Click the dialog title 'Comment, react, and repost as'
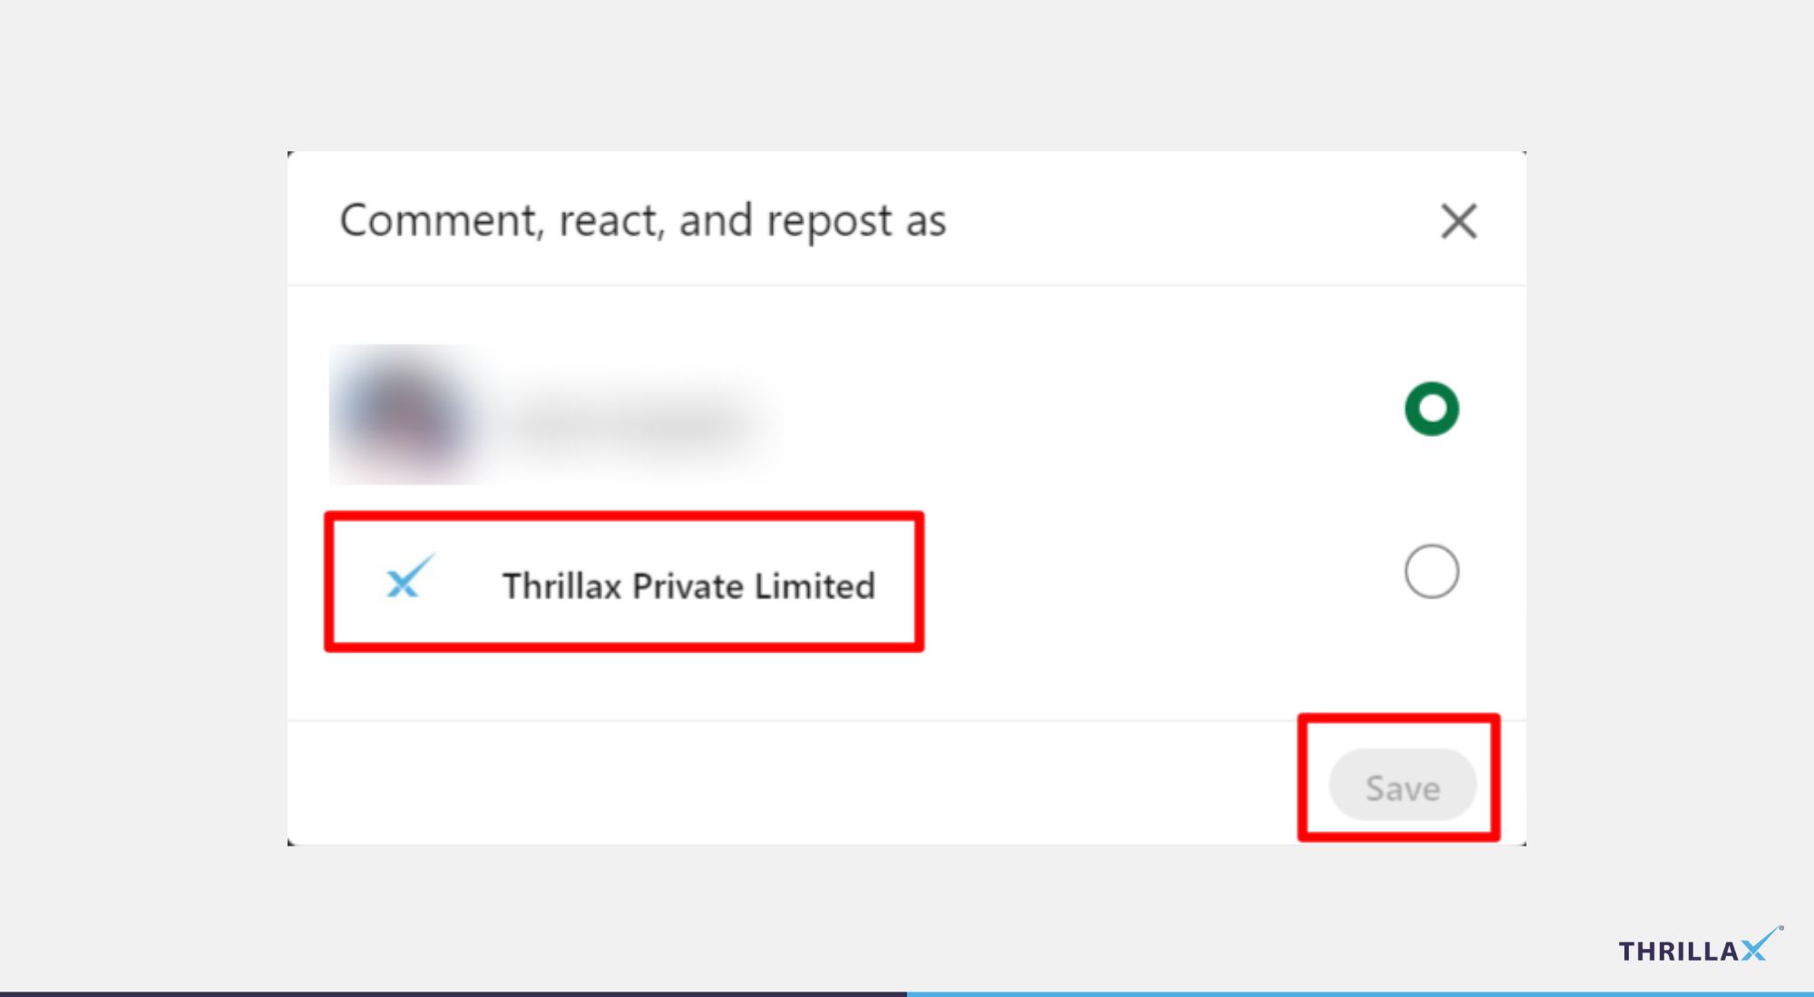Image resolution: width=1814 pixels, height=997 pixels. (642, 220)
